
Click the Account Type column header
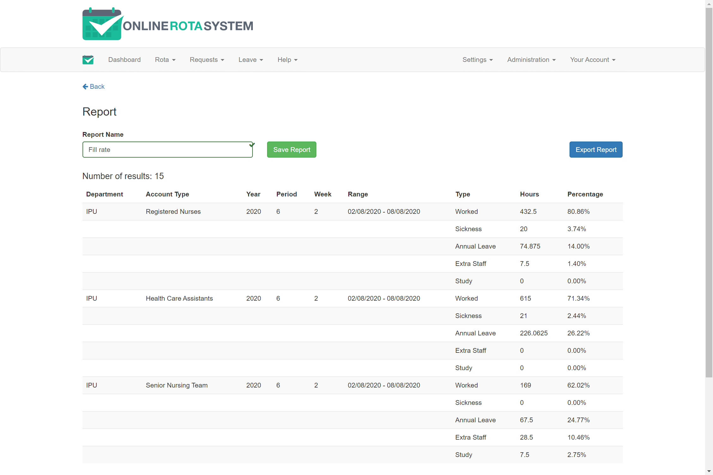click(x=168, y=194)
